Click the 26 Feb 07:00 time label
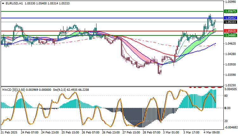Viewport: 238px width, 136px height. click(x=91, y=133)
